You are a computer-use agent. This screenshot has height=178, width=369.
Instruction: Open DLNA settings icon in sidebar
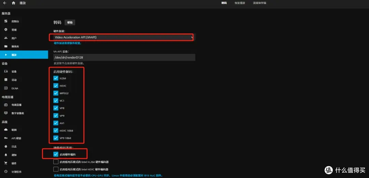click(6, 88)
